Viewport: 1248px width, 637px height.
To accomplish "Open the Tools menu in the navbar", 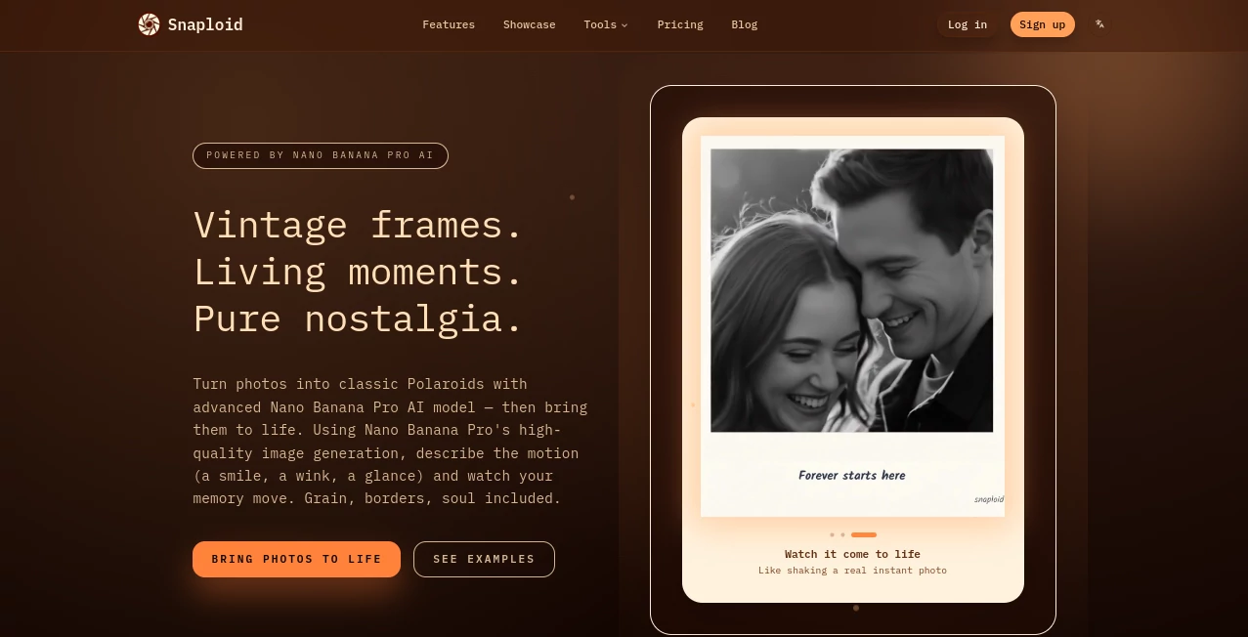I will coord(601,24).
